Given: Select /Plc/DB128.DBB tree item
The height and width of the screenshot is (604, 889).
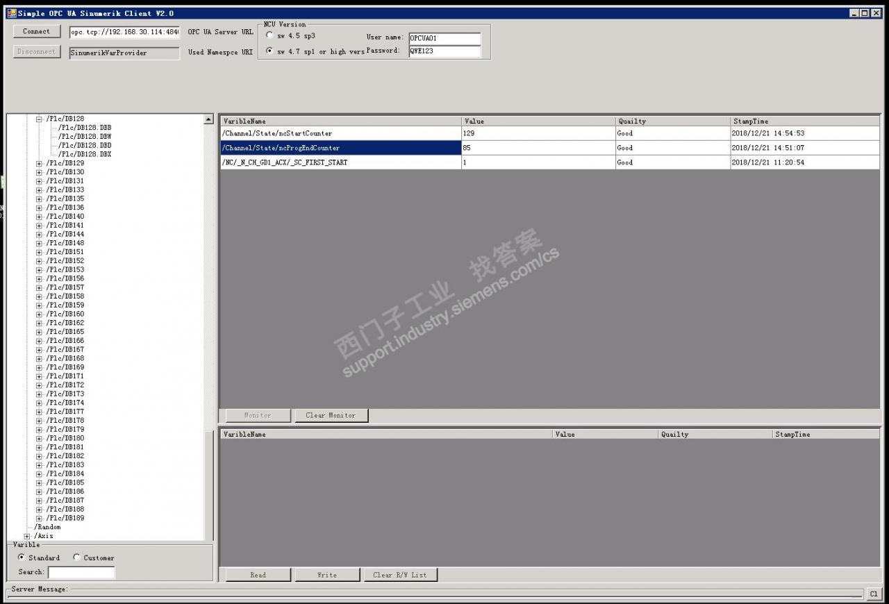Looking at the screenshot, I should 85,128.
